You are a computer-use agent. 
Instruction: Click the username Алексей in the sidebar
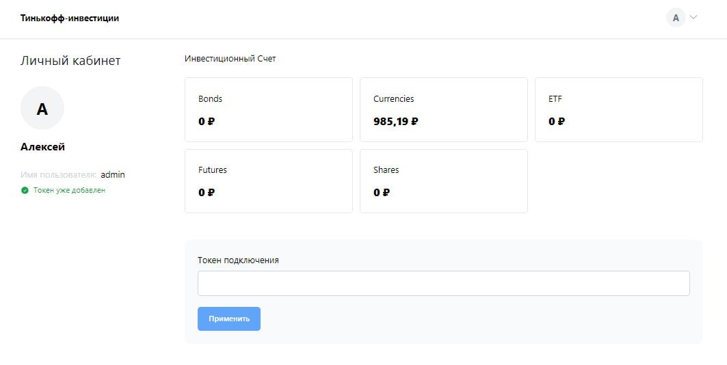click(x=43, y=147)
